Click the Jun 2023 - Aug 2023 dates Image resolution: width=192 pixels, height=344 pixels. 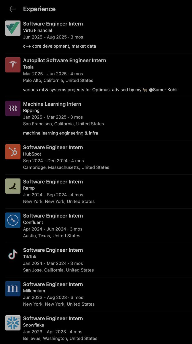[45, 297]
